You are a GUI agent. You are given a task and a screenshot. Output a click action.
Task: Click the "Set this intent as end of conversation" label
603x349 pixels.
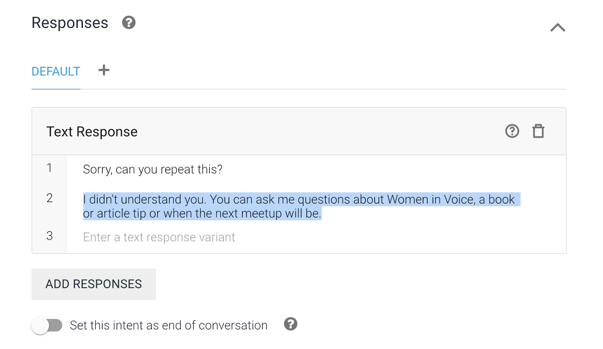tap(168, 325)
